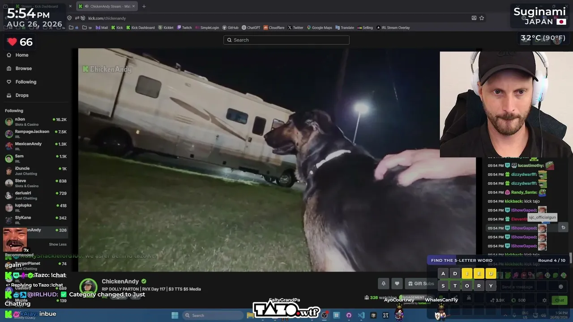
Task: Open the Twitter bookmark
Action: (295, 28)
